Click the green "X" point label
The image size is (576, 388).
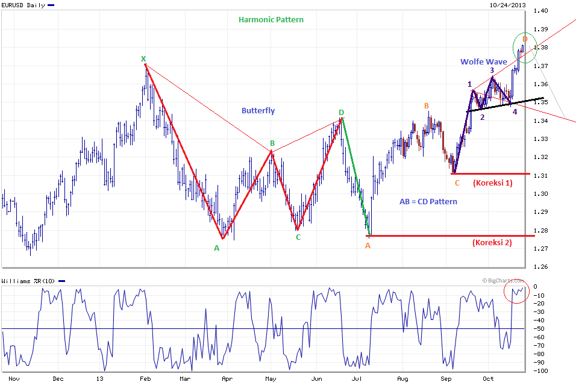(143, 59)
